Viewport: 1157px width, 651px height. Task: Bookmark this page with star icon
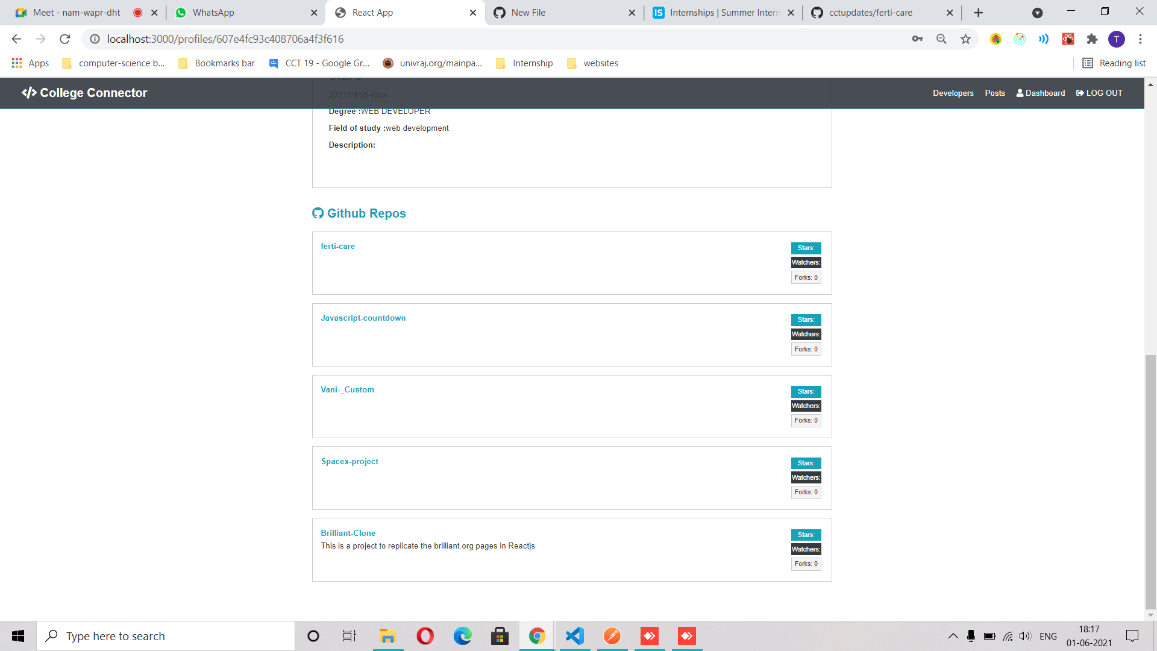(x=965, y=39)
